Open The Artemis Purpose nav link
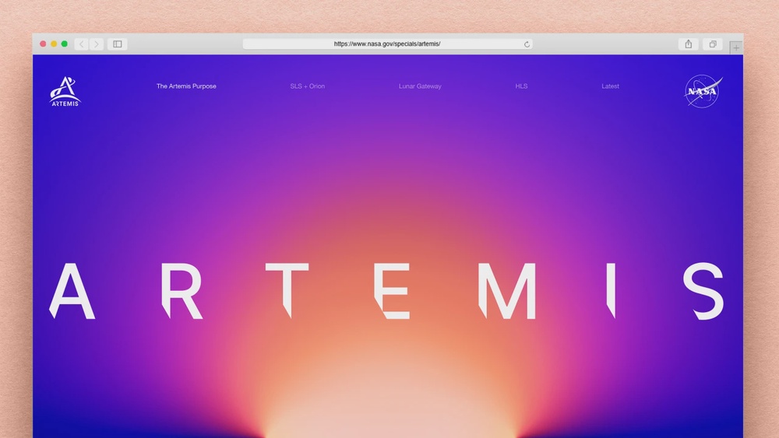The height and width of the screenshot is (438, 779). [186, 86]
